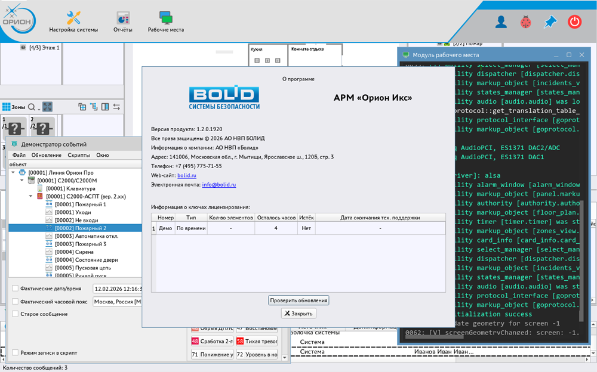
Task: Enable Фактические дата/время checkbox
Action: click(16, 289)
